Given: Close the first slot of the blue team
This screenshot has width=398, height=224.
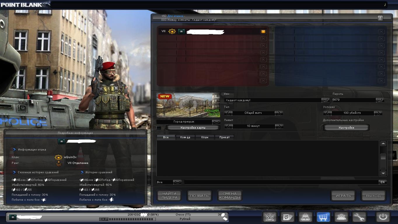Looking at the screenshot, I should pos(381,32).
